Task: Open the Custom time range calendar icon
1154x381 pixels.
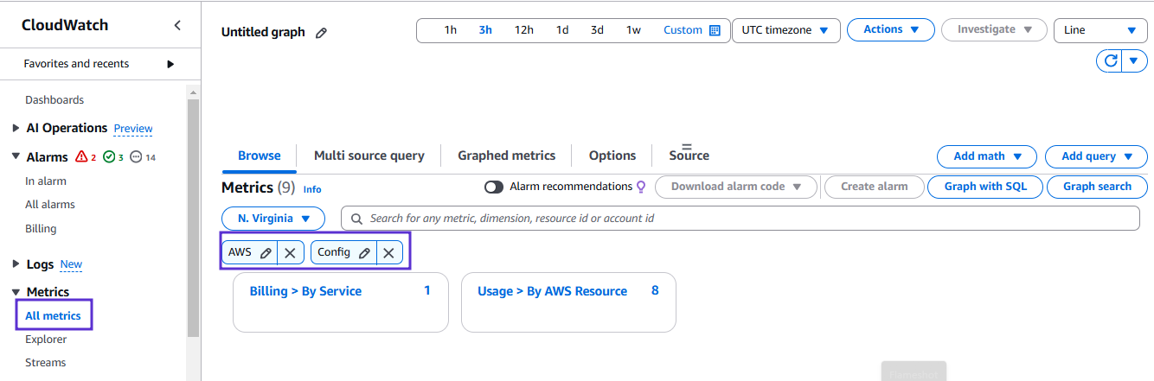Action: click(715, 30)
